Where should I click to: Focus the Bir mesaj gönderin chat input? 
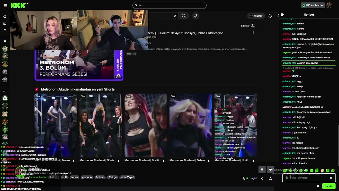tap(309, 178)
